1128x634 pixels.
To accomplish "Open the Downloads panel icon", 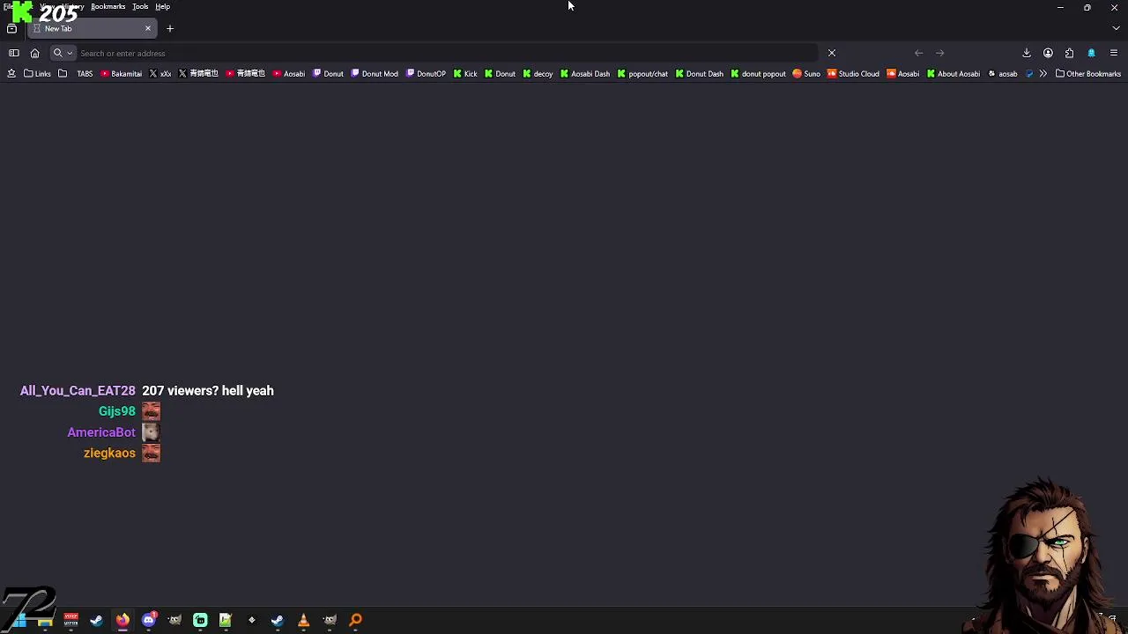I will (1027, 53).
